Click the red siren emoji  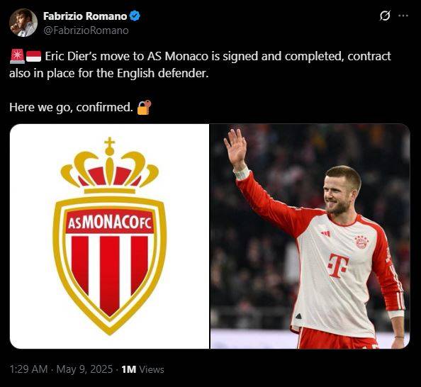pyautogui.click(x=17, y=57)
